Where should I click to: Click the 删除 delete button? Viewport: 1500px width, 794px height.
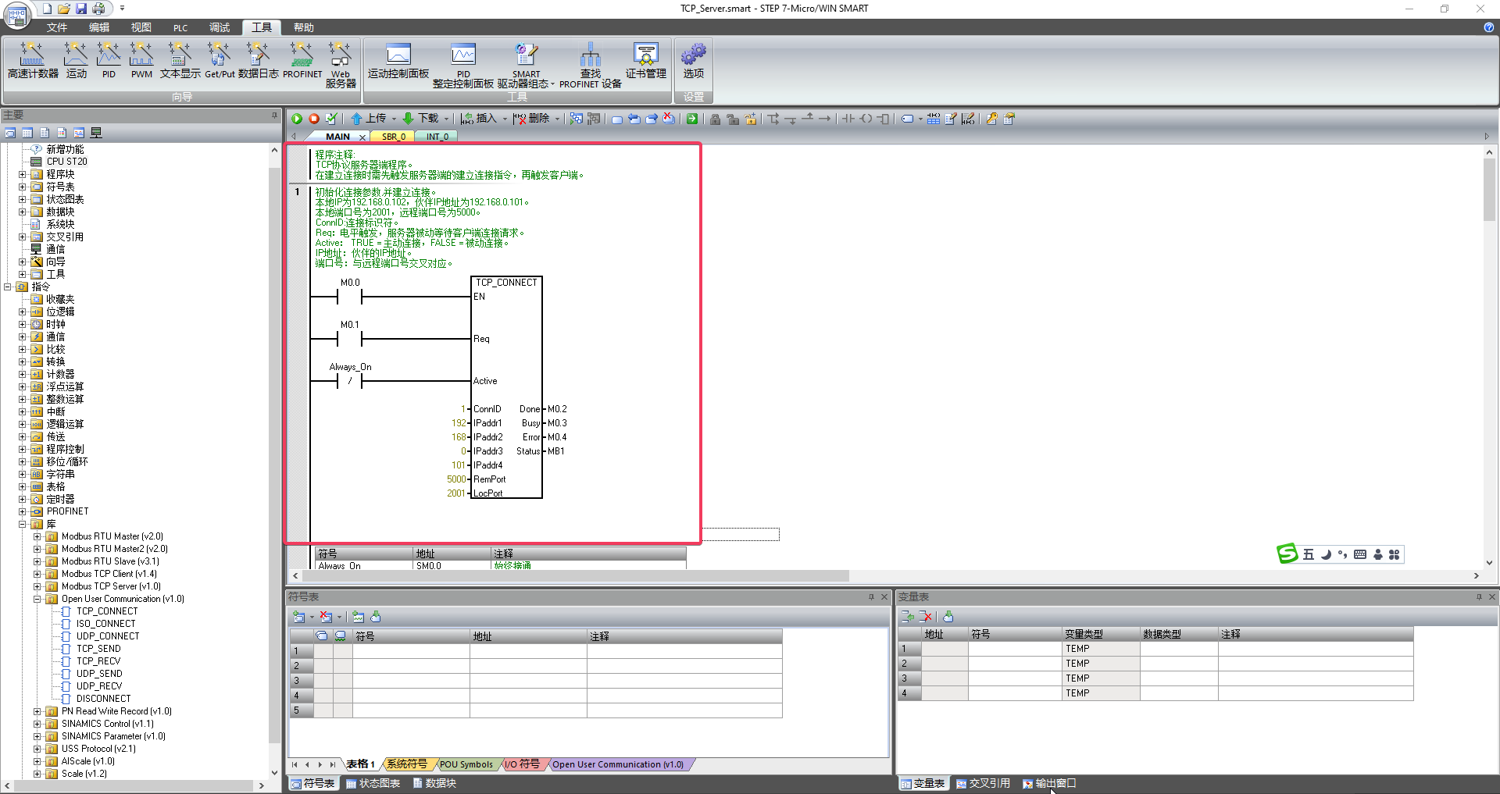(x=532, y=119)
